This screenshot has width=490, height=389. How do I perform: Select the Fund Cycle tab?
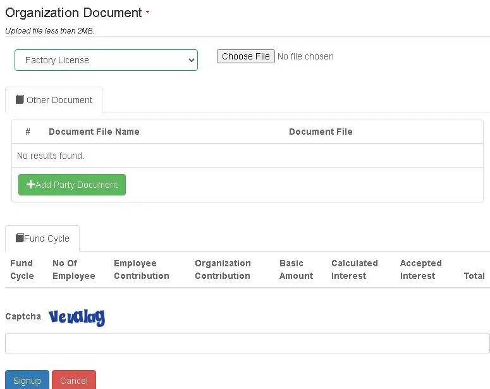(42, 238)
